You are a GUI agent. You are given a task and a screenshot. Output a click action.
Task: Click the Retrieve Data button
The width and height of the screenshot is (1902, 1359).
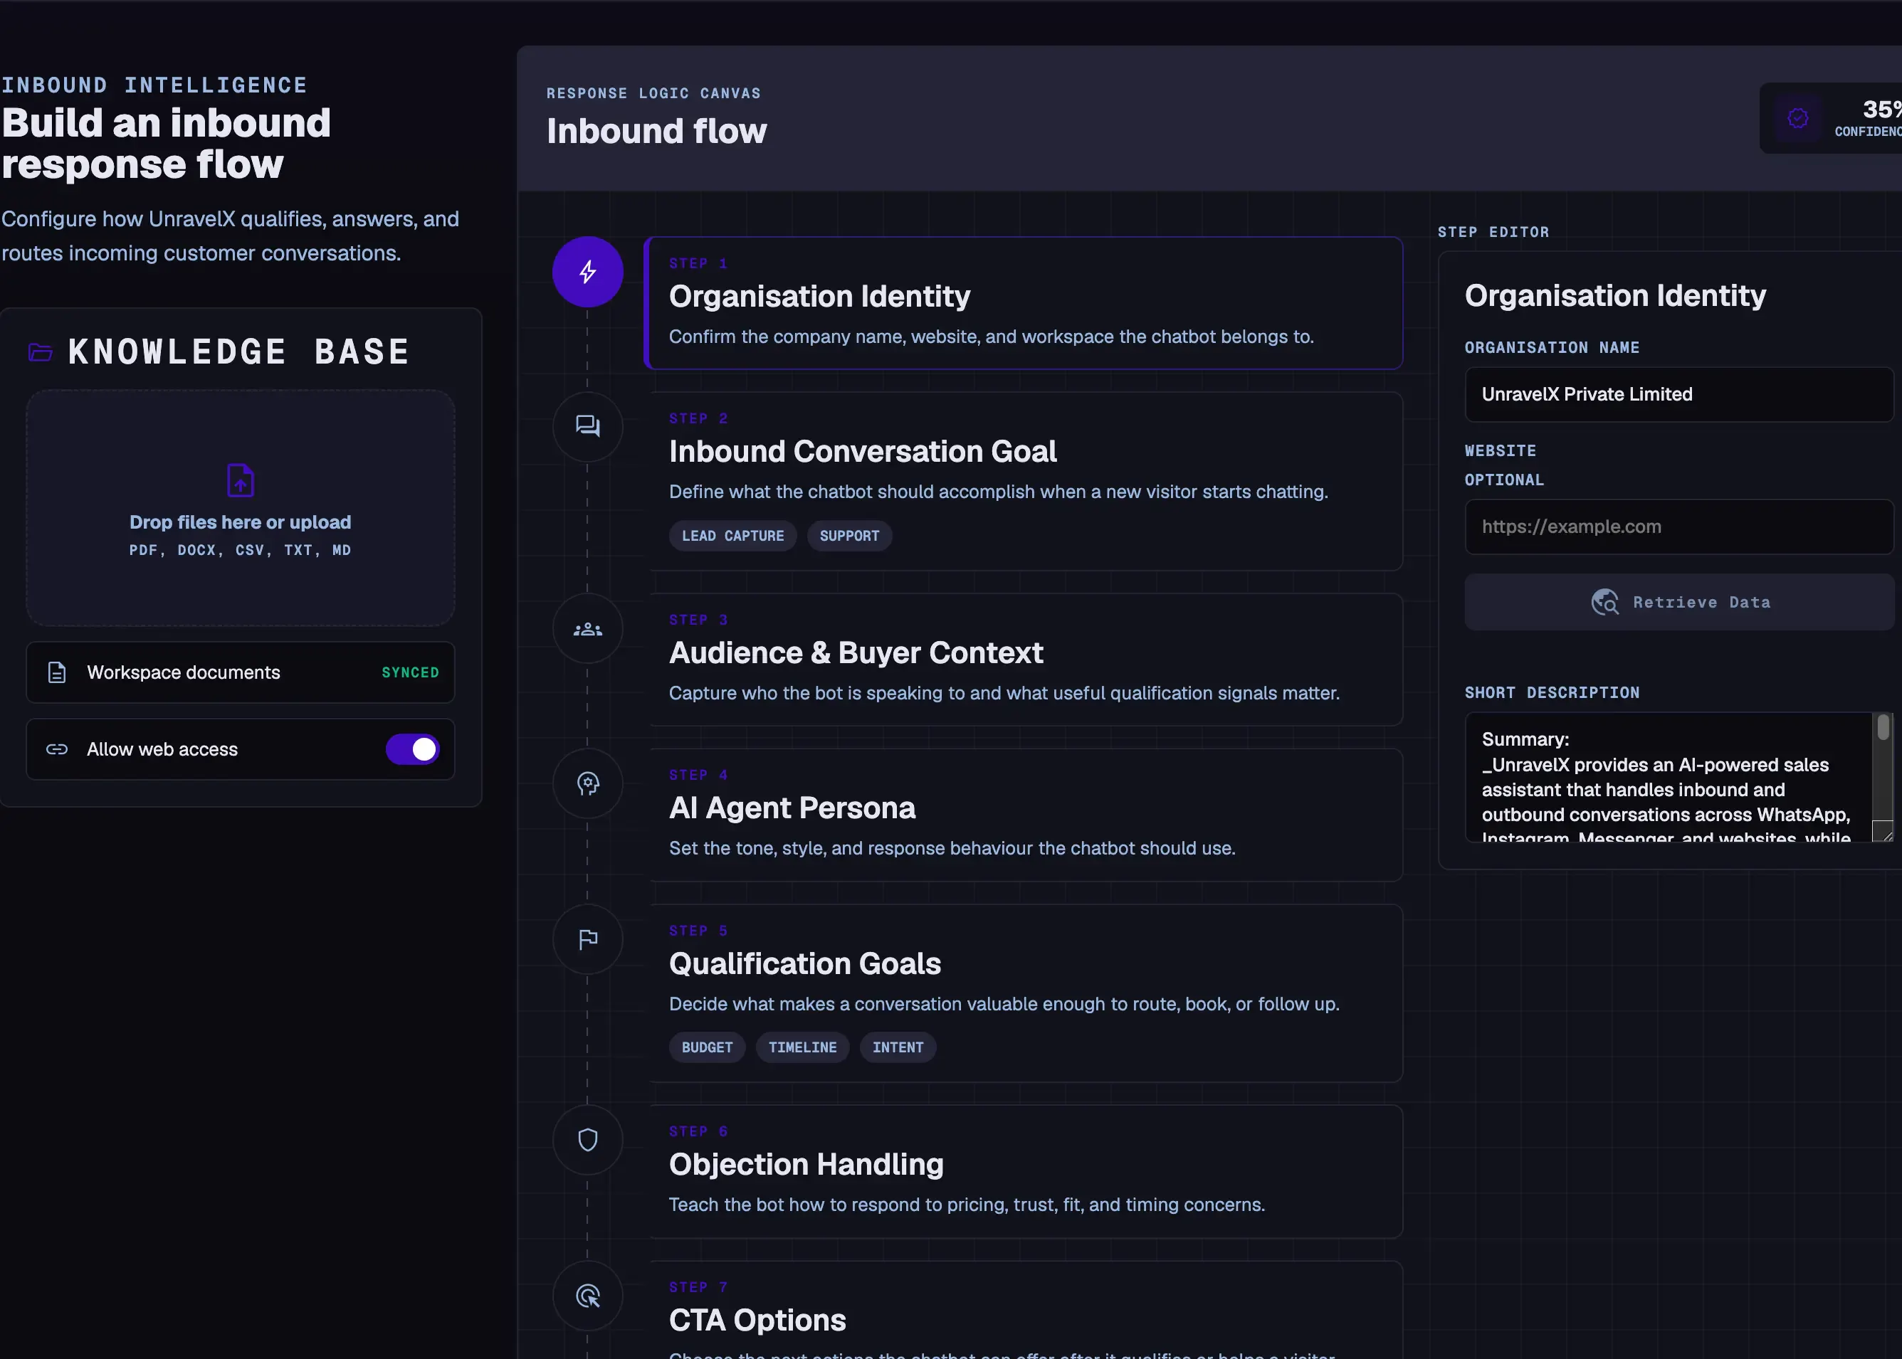pos(1679,603)
